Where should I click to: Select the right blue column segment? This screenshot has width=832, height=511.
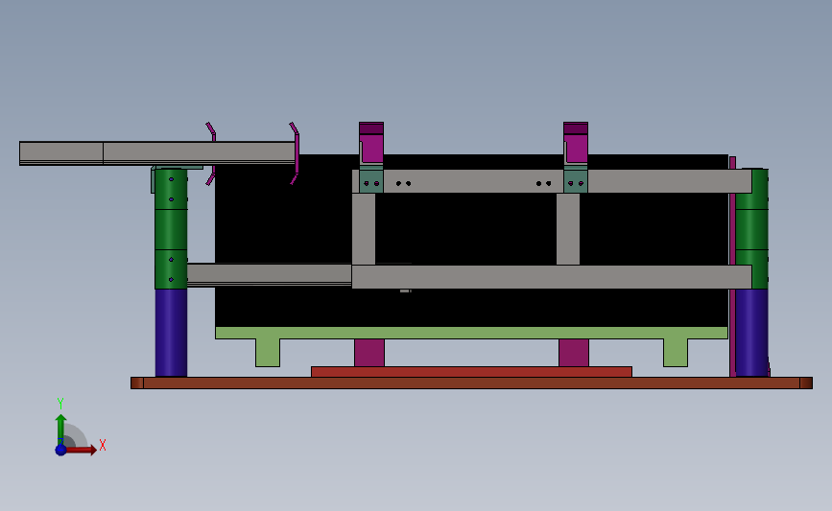(x=752, y=333)
